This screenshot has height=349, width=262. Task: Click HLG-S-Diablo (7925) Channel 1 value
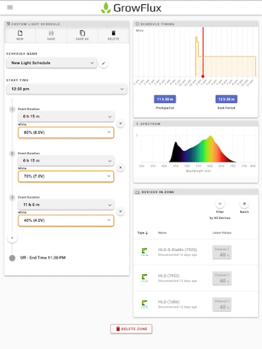click(222, 252)
